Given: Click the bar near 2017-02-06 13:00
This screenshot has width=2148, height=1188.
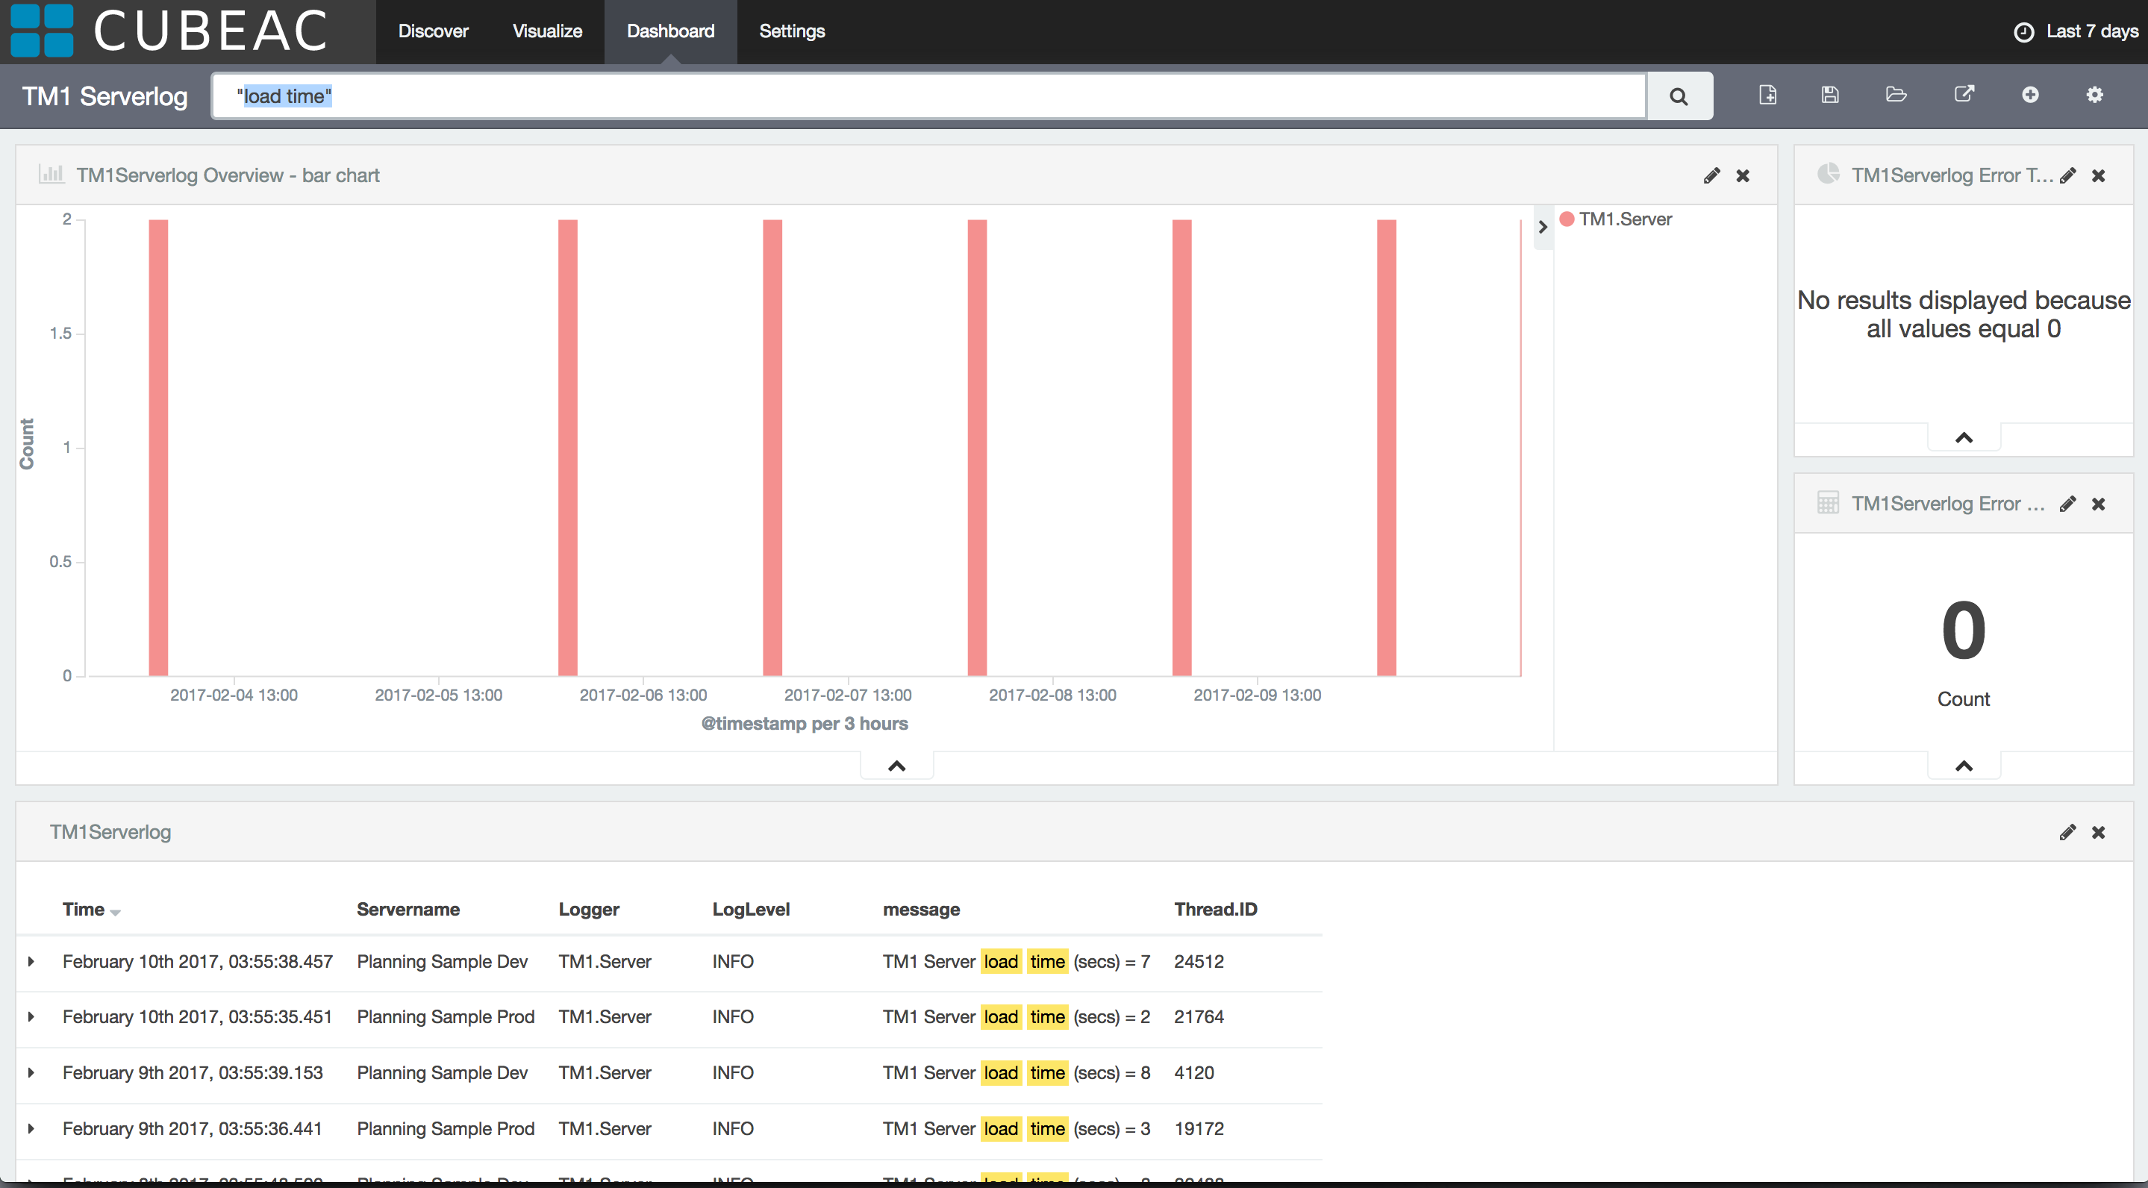Looking at the screenshot, I should (568, 448).
